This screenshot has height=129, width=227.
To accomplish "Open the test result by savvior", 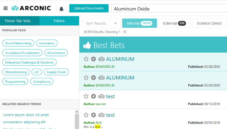I will click(110, 97).
